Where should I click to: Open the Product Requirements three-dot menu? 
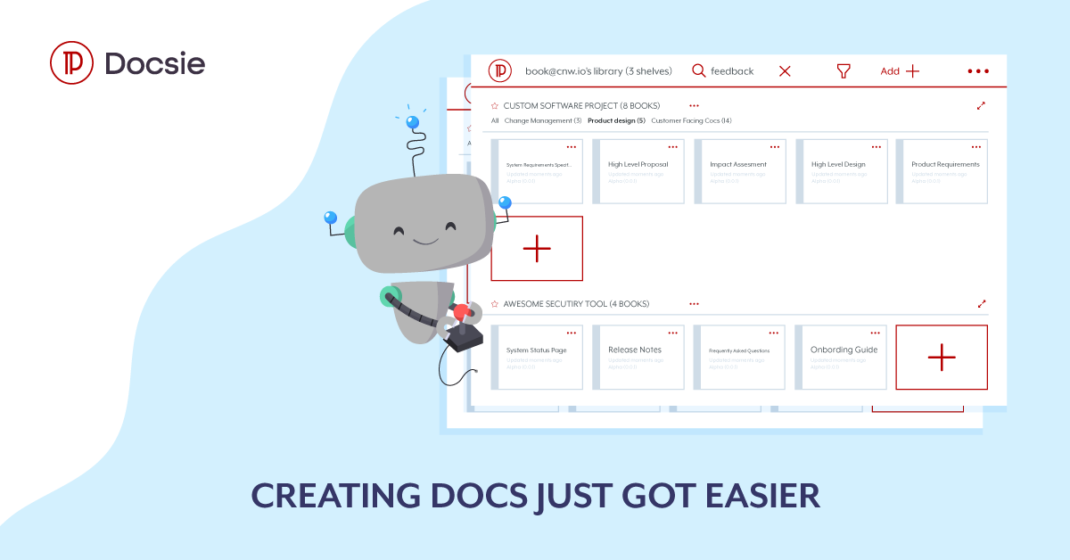point(976,146)
